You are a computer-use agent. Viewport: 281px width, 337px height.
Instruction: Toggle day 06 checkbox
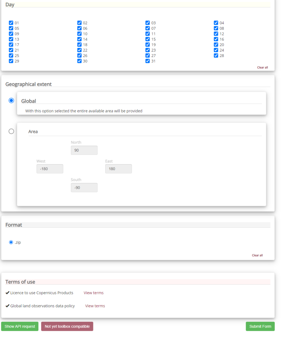pyautogui.click(x=79, y=28)
